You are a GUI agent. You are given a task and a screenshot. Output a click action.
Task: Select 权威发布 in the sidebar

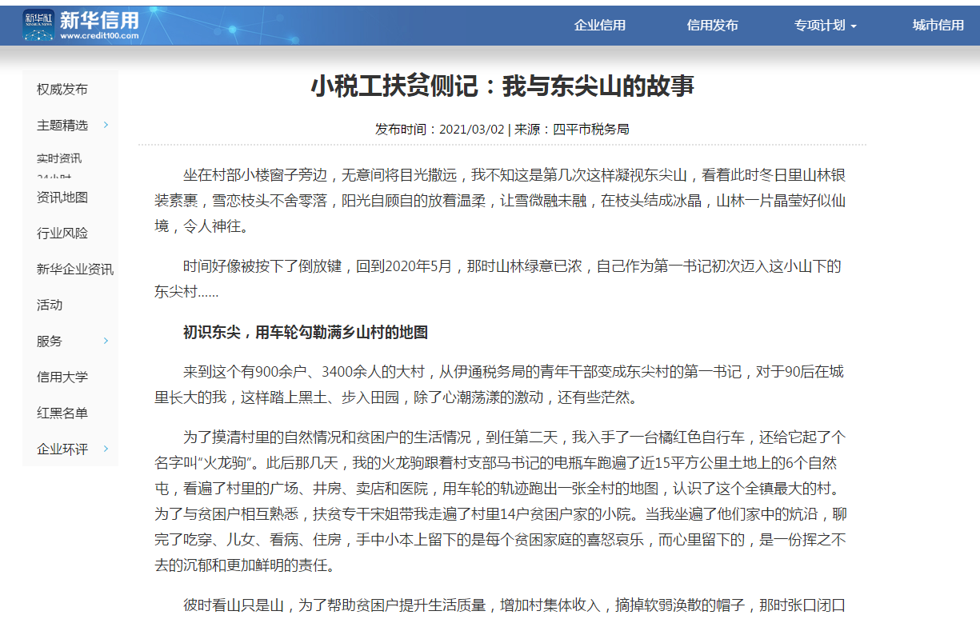point(62,90)
